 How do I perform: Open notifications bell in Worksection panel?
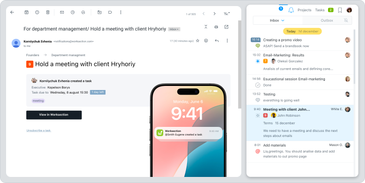pyautogui.click(x=291, y=10)
